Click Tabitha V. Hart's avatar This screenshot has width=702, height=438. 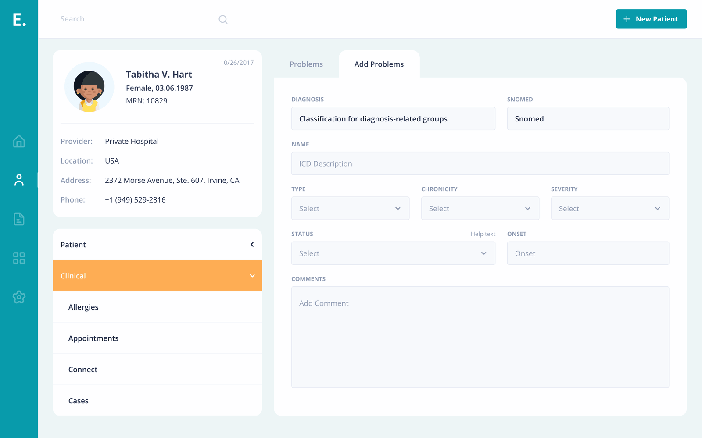tap(89, 87)
